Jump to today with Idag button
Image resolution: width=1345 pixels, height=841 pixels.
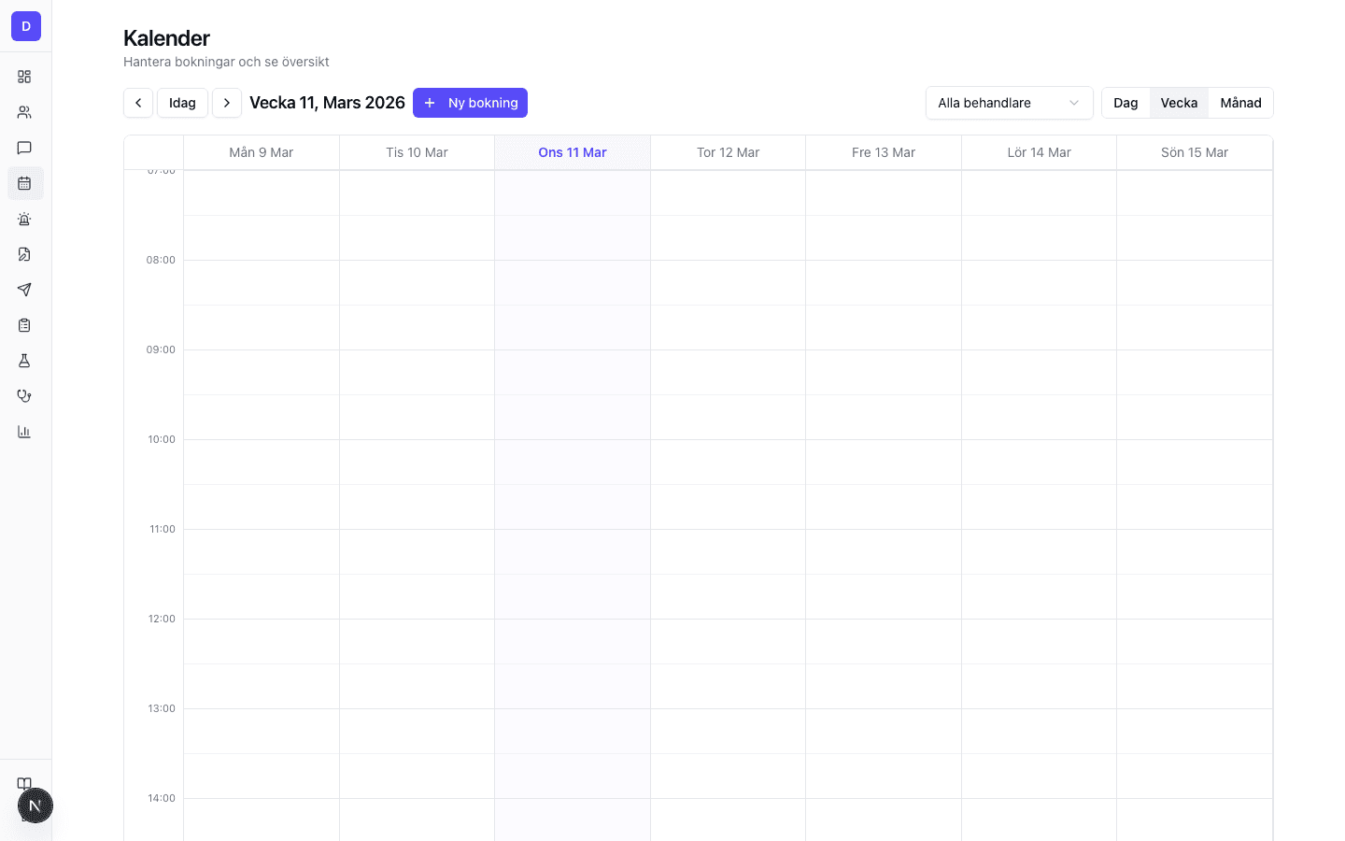(182, 103)
